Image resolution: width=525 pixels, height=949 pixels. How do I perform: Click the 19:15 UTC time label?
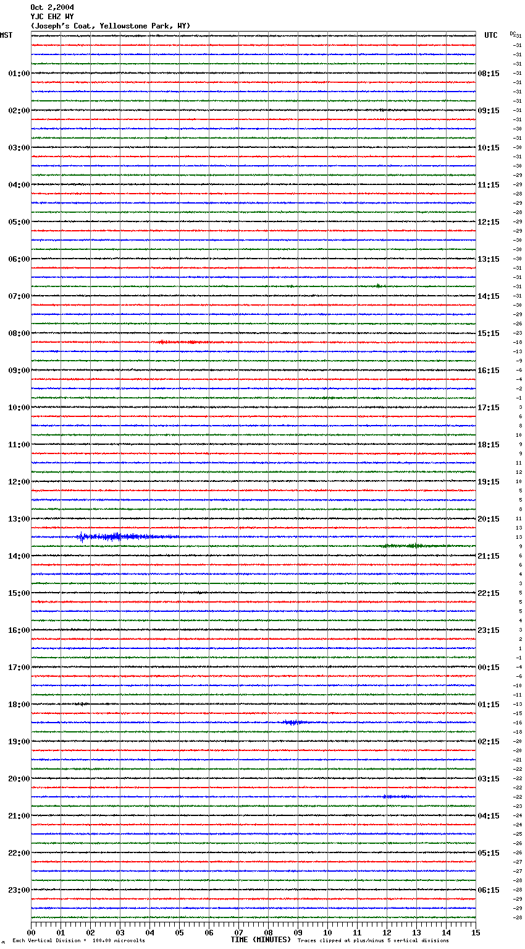click(489, 482)
